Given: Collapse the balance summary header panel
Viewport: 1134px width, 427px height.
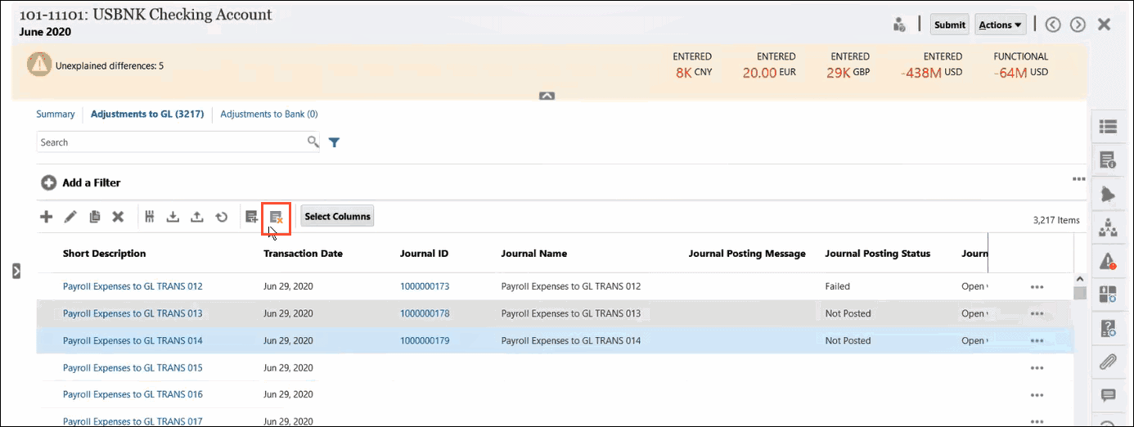Looking at the screenshot, I should pos(547,96).
